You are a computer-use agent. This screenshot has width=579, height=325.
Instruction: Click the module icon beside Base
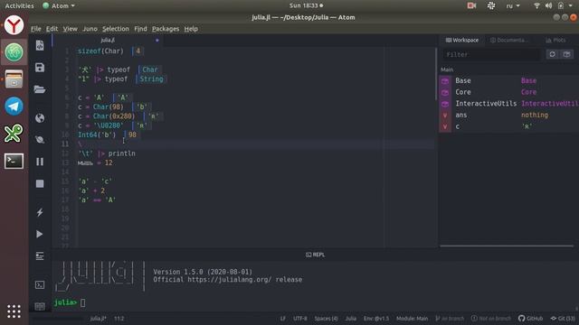445,80
